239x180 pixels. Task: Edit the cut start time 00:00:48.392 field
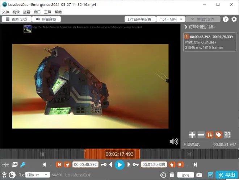pos(85,164)
